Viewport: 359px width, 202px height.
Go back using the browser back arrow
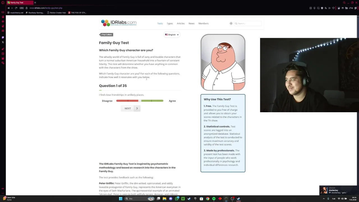pos(8,8)
